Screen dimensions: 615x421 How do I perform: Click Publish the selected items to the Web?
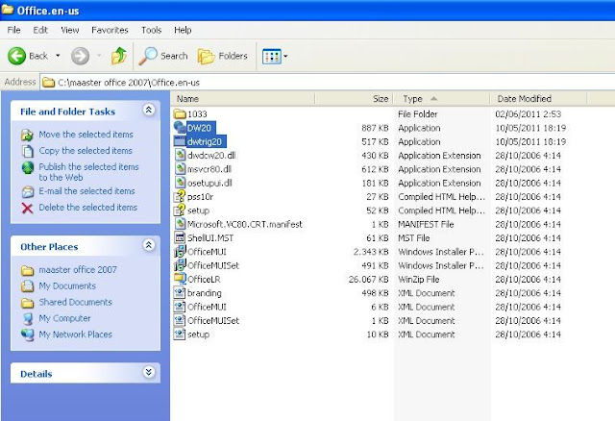click(x=88, y=172)
